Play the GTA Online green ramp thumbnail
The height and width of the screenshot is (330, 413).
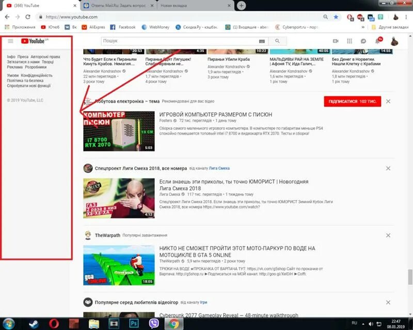[119, 265]
